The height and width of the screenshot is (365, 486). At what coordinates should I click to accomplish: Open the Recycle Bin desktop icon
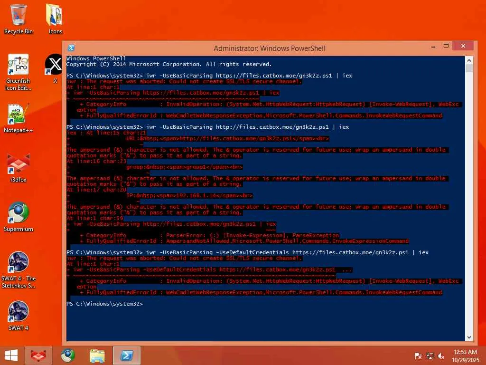point(19,19)
